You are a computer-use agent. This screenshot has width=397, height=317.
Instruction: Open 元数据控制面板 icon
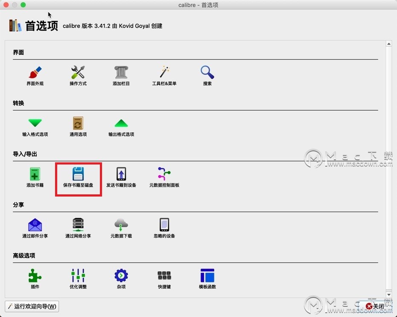[x=164, y=174]
